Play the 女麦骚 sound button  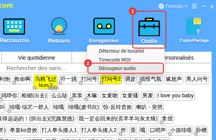coord(130,96)
